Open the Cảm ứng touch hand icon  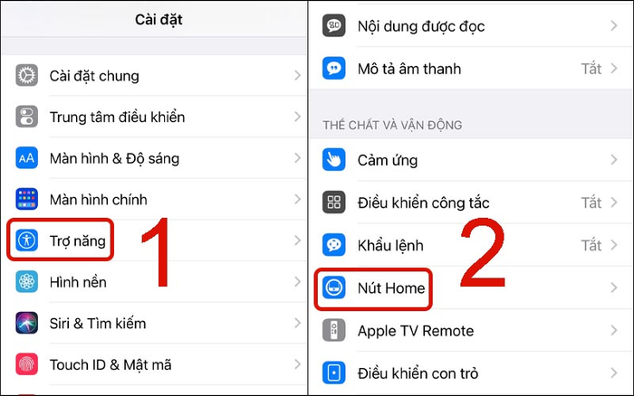click(334, 160)
